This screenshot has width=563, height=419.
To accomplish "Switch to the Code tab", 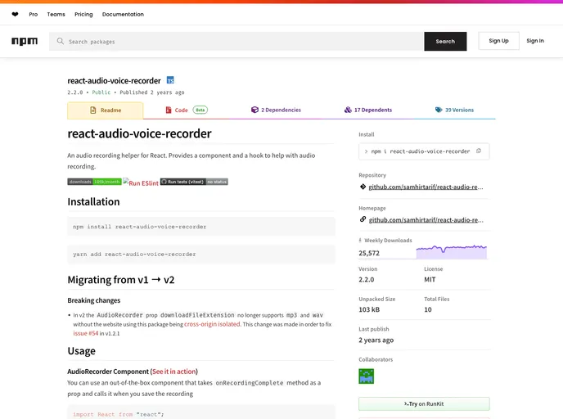I will (187, 110).
